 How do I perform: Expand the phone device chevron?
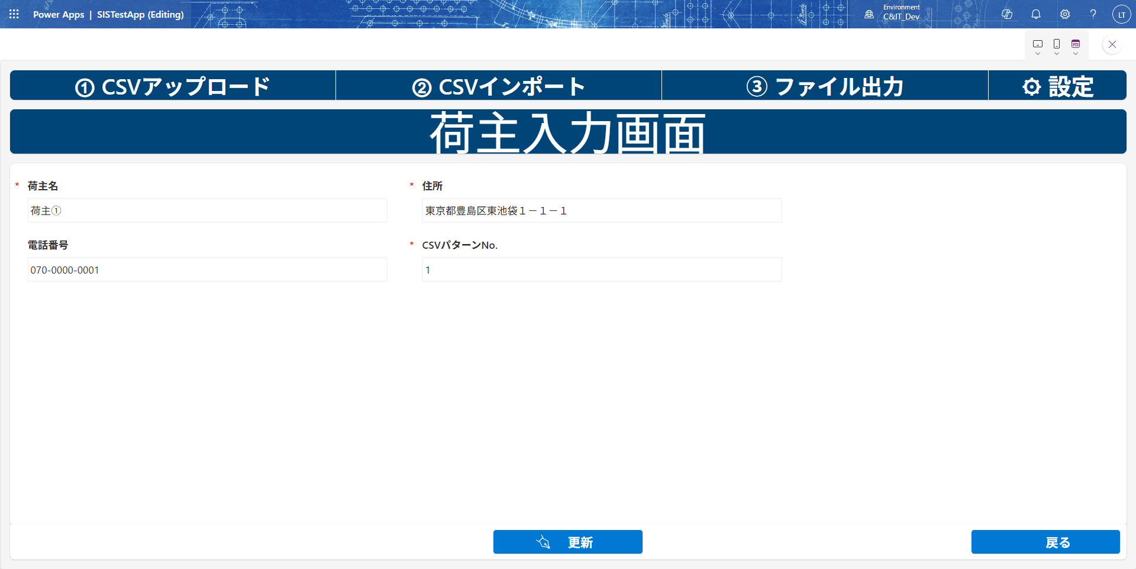(1057, 54)
